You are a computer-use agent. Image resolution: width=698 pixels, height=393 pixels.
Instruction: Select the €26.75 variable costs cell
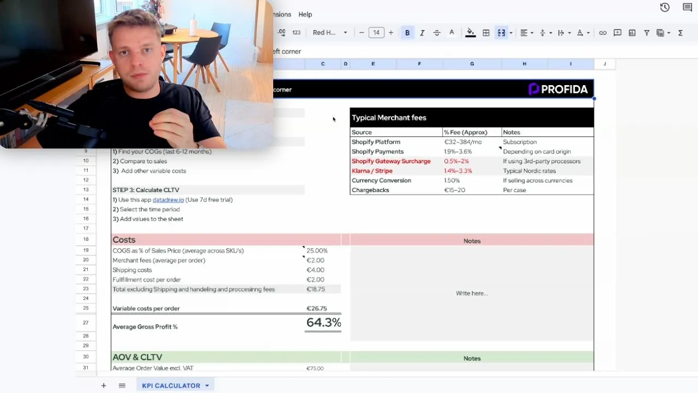pyautogui.click(x=323, y=308)
